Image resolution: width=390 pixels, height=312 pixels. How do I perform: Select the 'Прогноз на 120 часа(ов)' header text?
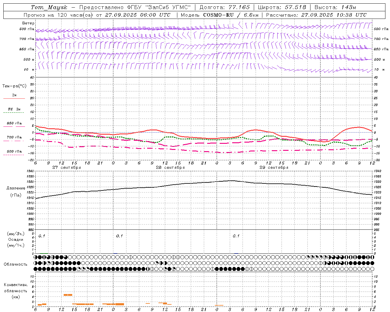(58, 15)
